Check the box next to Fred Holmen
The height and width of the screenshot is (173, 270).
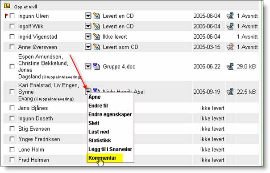pos(12,160)
